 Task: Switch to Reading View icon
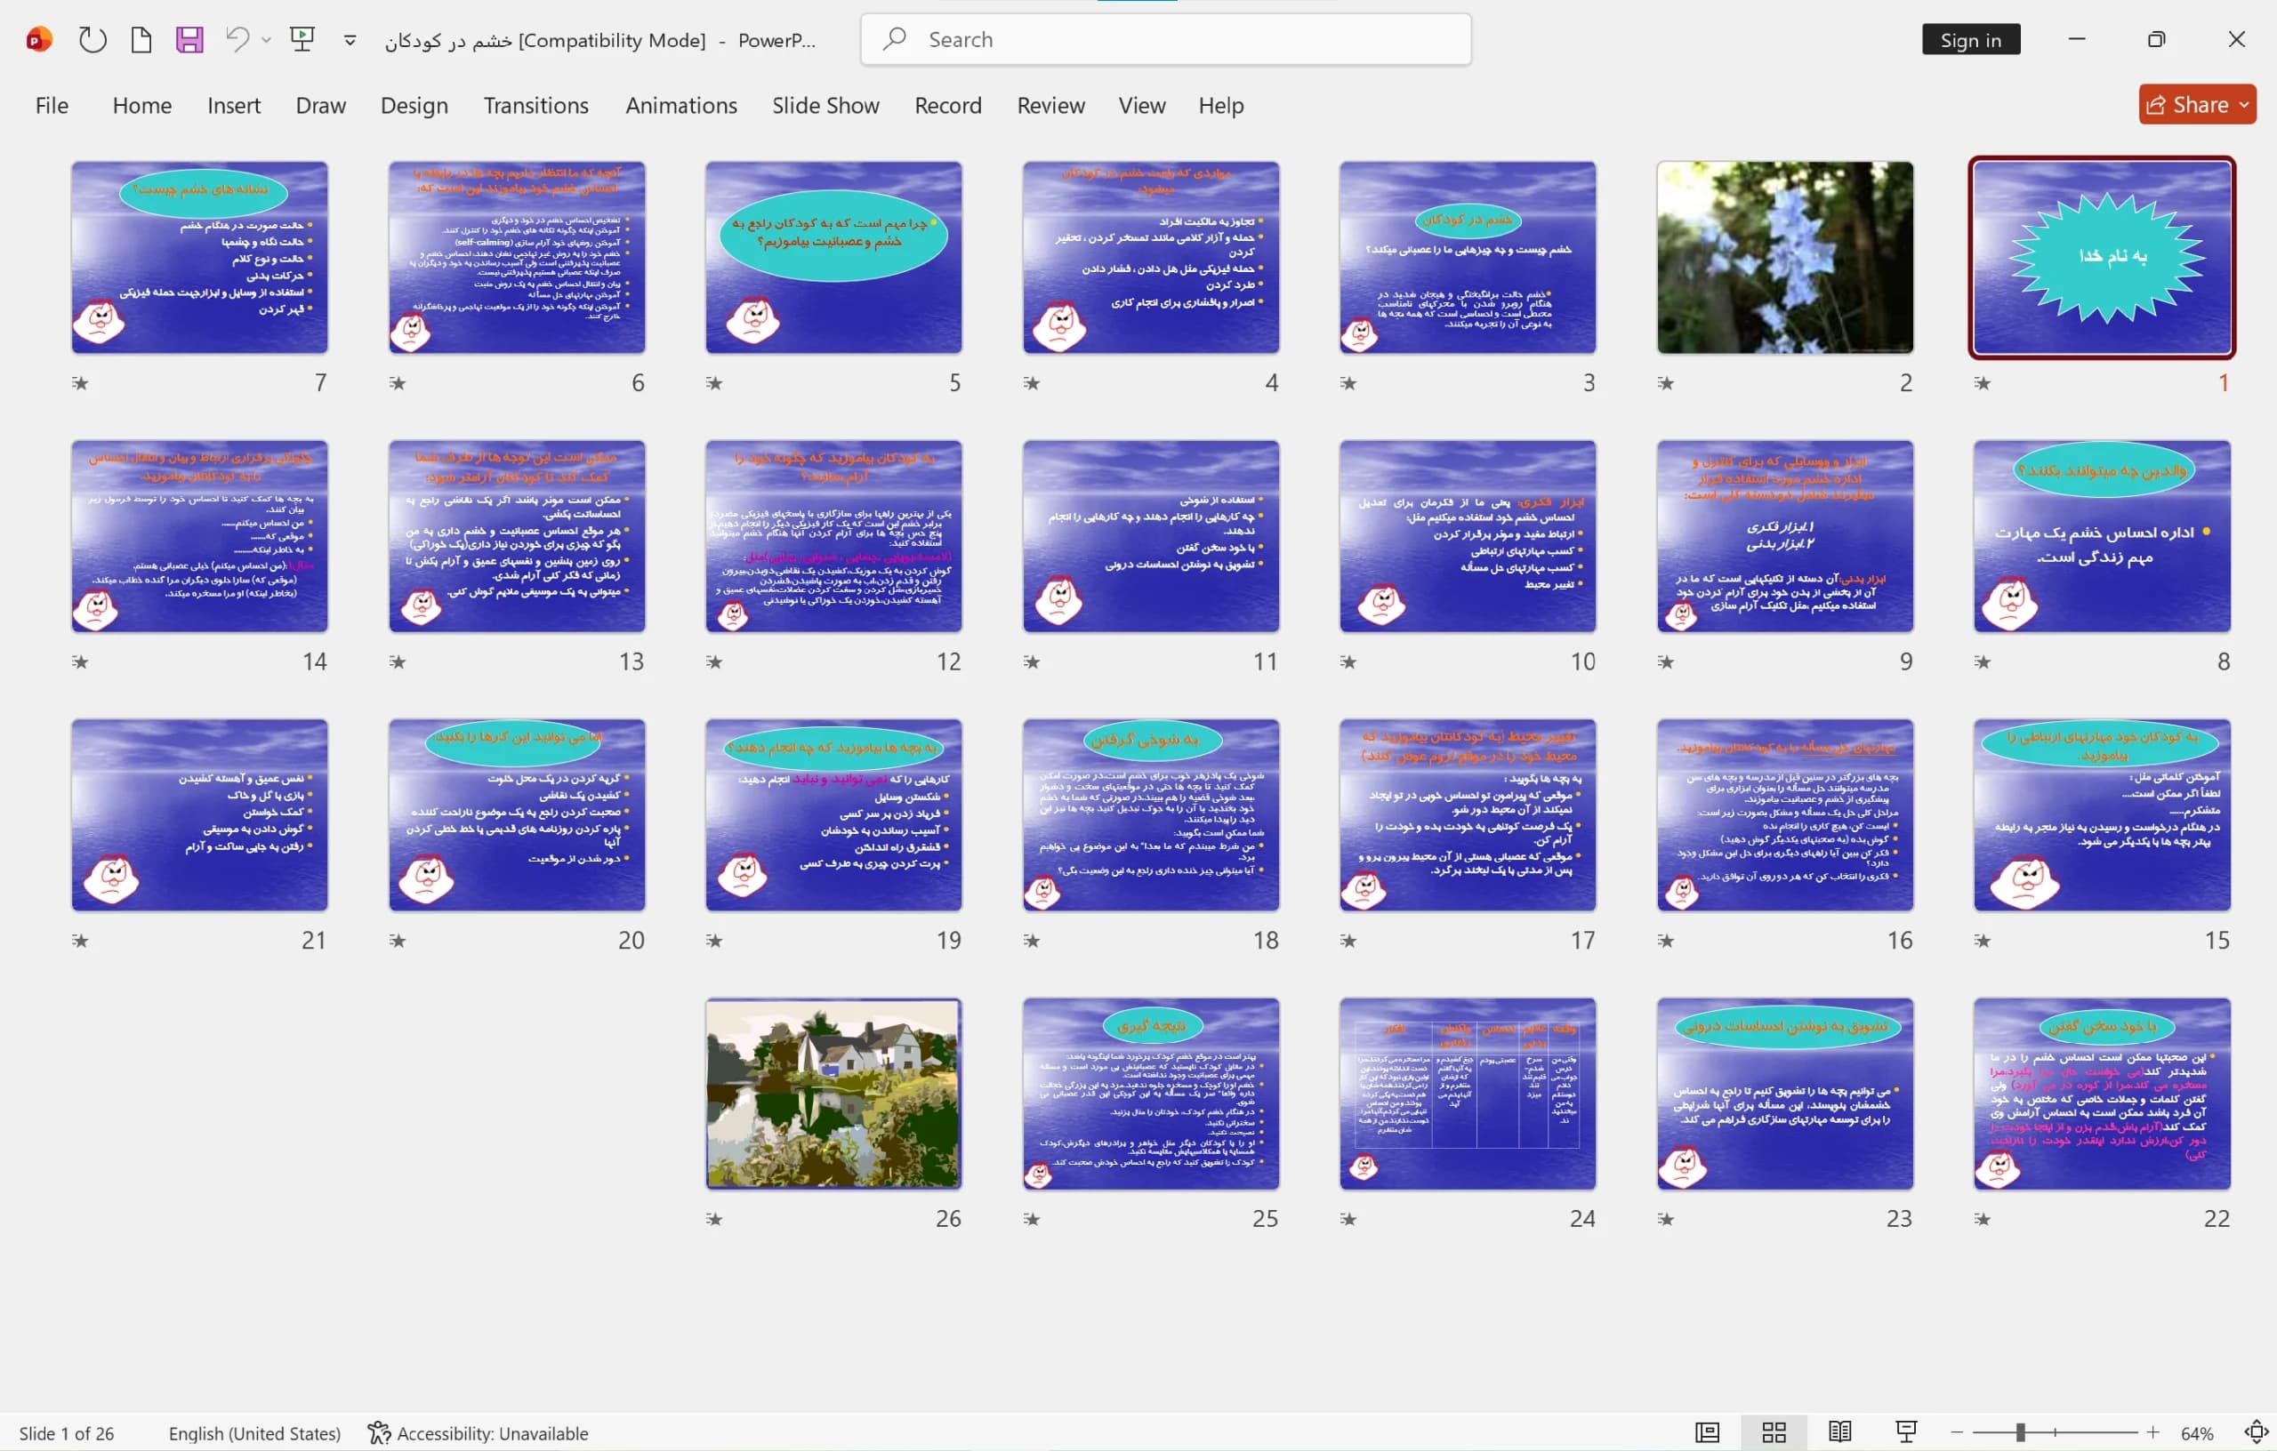pos(1840,1433)
